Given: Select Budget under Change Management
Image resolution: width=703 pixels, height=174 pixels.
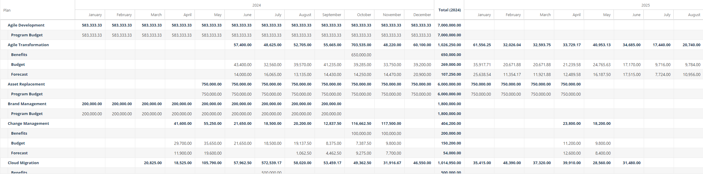Looking at the screenshot, I should pyautogui.click(x=18, y=143).
